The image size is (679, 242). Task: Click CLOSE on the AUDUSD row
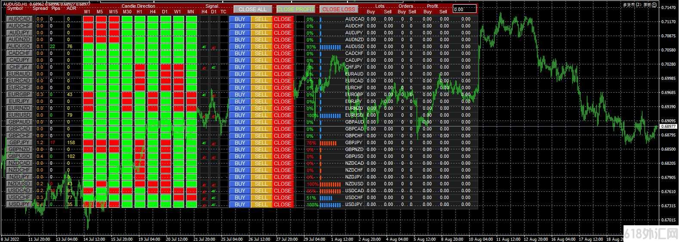(283, 46)
